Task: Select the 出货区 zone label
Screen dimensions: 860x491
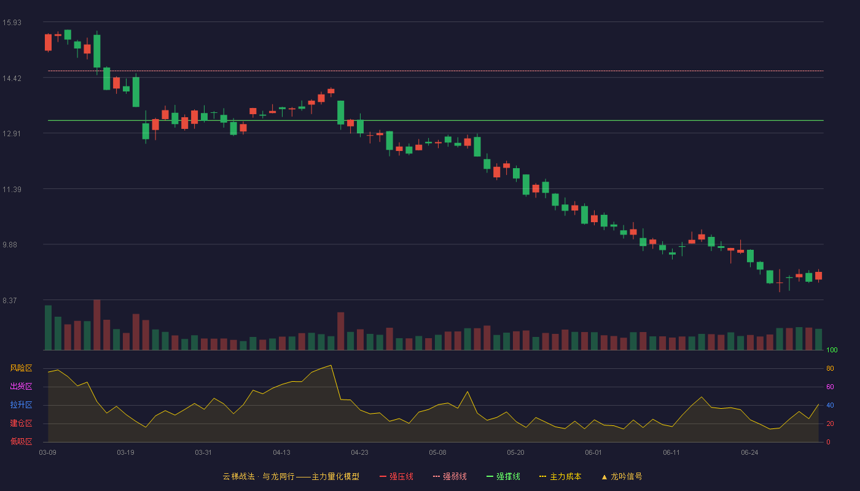Action: pyautogui.click(x=21, y=387)
